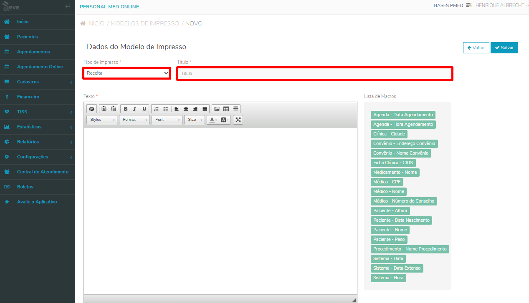529x303 pixels.
Task: Insert macro Procedimento - Nome Procedimento
Action: click(410, 249)
